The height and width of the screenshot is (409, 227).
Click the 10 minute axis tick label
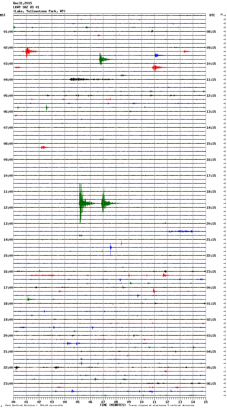click(142, 402)
